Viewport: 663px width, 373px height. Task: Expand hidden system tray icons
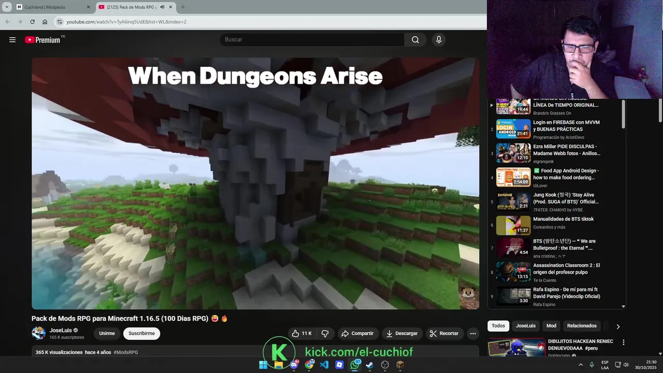[x=580, y=365]
